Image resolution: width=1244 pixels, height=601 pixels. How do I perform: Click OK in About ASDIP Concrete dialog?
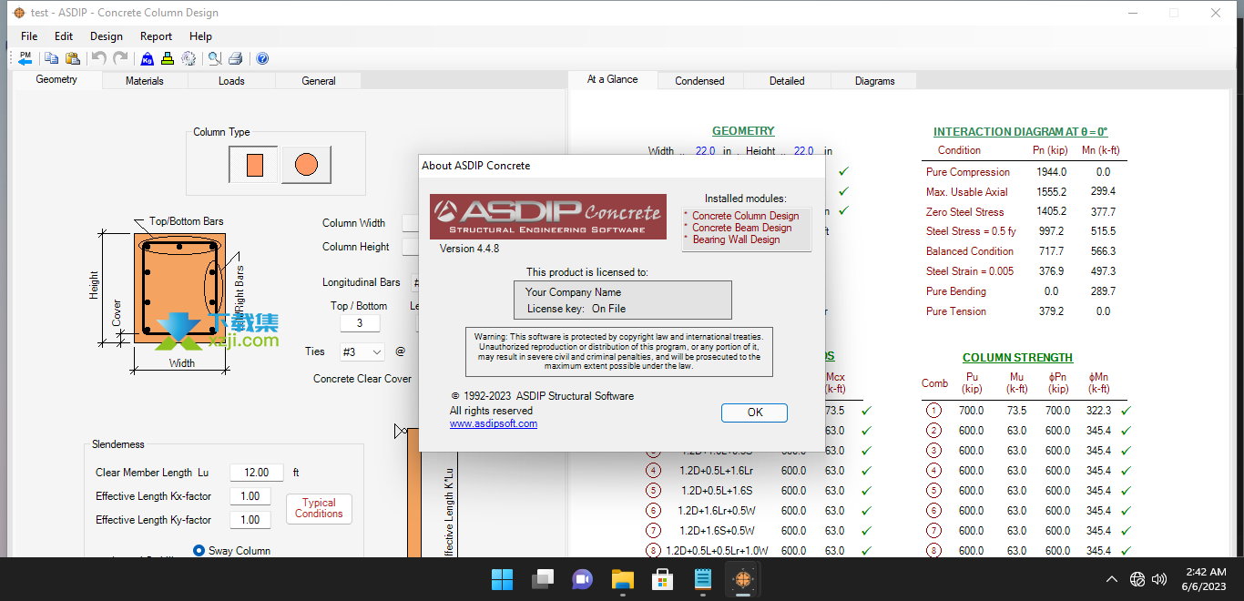[755, 413]
